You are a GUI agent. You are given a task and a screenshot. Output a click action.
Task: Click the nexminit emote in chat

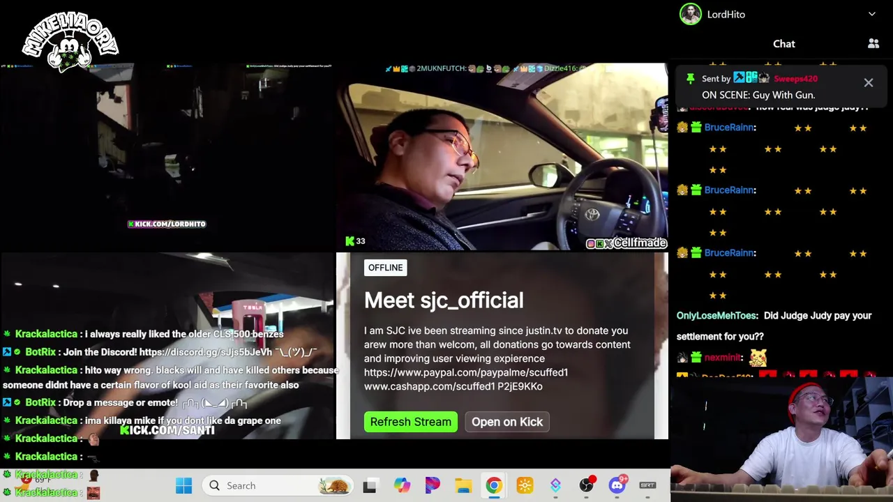click(758, 358)
